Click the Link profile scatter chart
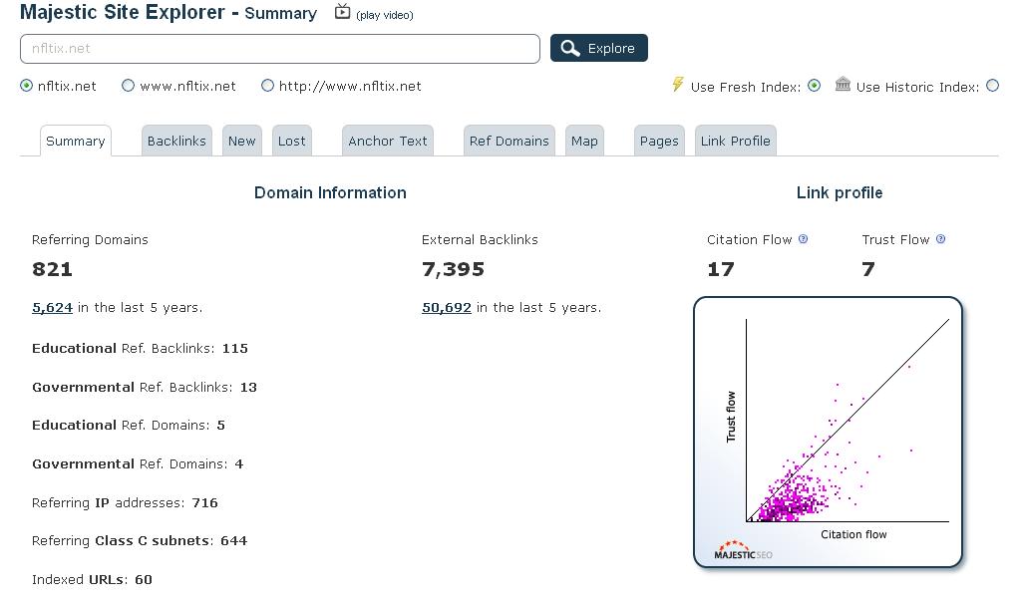The image size is (1018, 606). (x=828, y=433)
